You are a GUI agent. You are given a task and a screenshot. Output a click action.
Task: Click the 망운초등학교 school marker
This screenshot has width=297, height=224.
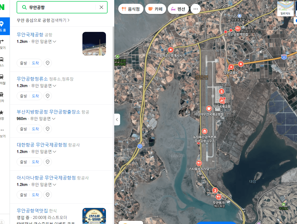click(x=239, y=16)
